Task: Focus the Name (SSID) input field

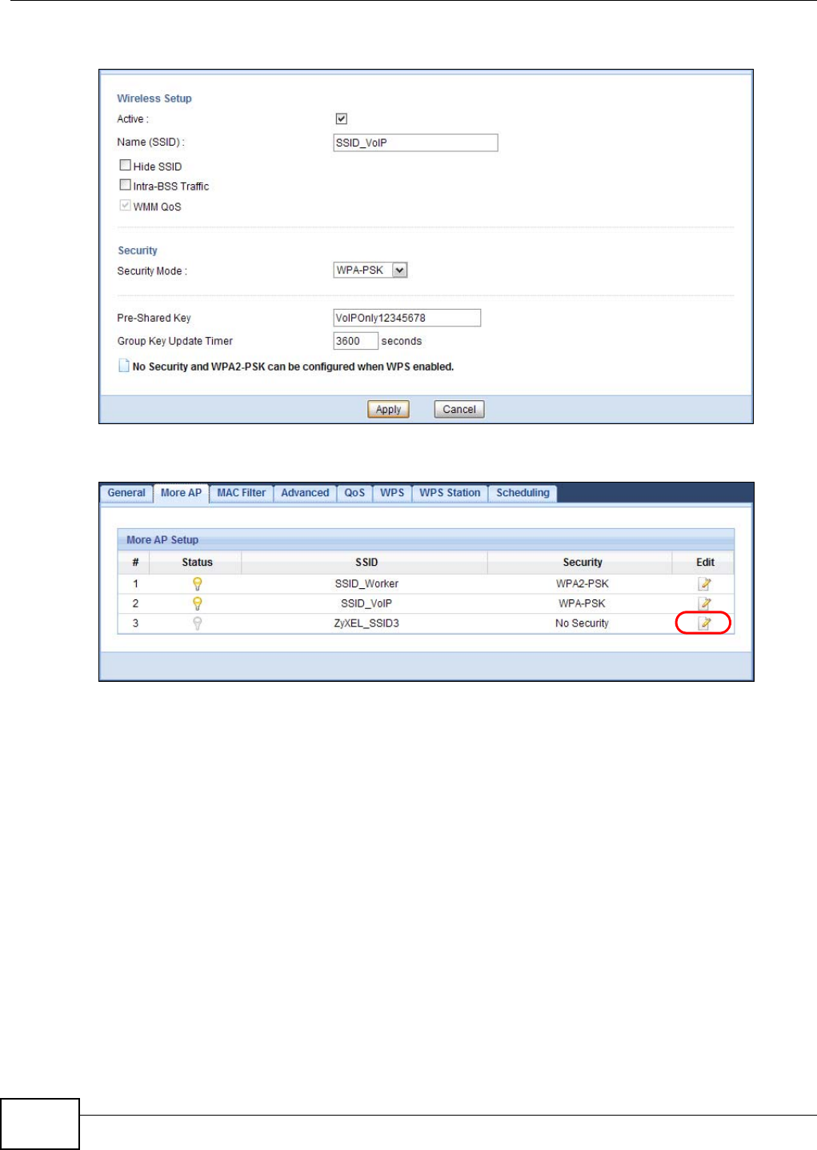Action: pos(415,142)
